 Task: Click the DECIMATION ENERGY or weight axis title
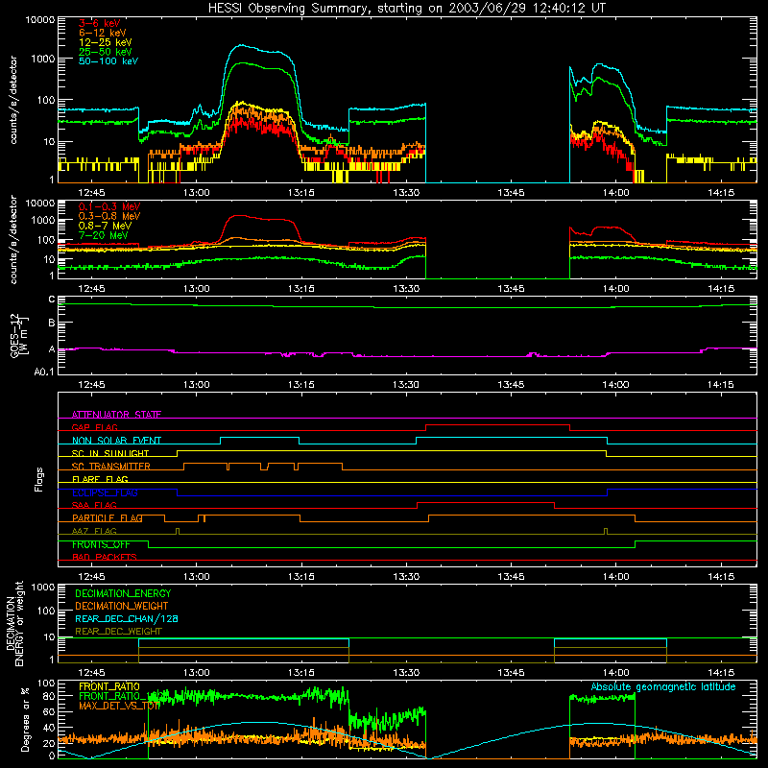tap(14, 623)
